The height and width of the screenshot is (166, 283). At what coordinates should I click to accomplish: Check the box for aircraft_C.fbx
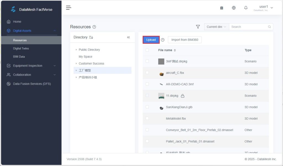pyautogui.click(x=147, y=73)
